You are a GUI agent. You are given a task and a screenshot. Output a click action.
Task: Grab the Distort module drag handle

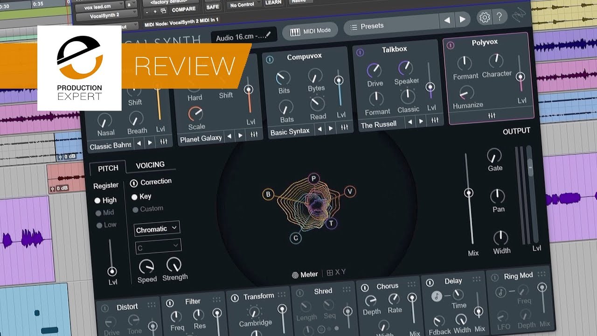point(152,305)
